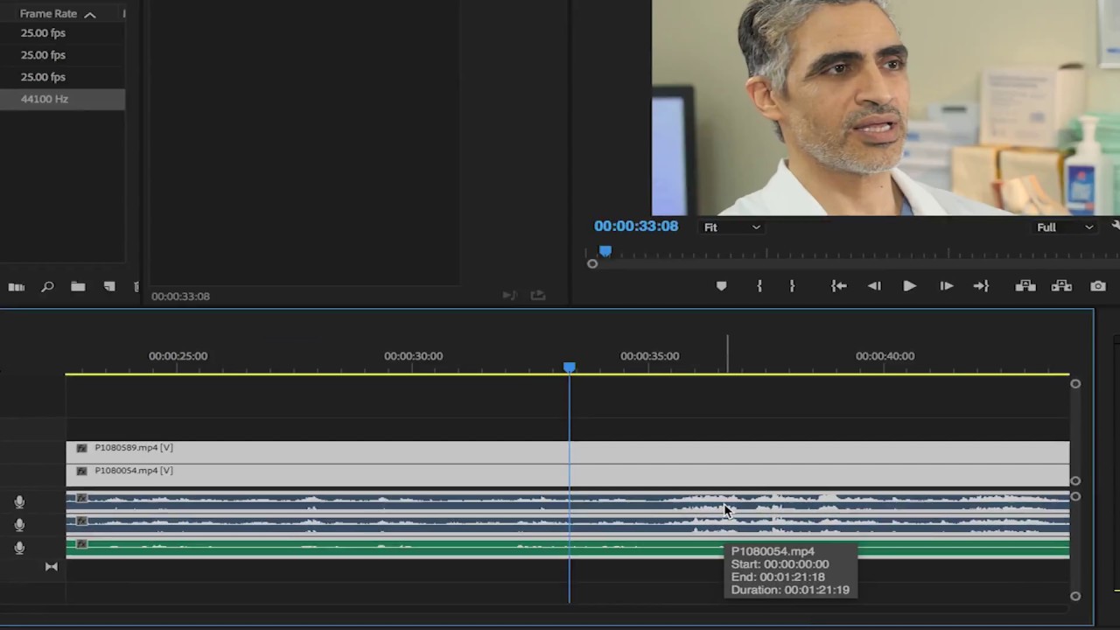
Task: Select the 44100 Hz row
Action: (x=62, y=99)
